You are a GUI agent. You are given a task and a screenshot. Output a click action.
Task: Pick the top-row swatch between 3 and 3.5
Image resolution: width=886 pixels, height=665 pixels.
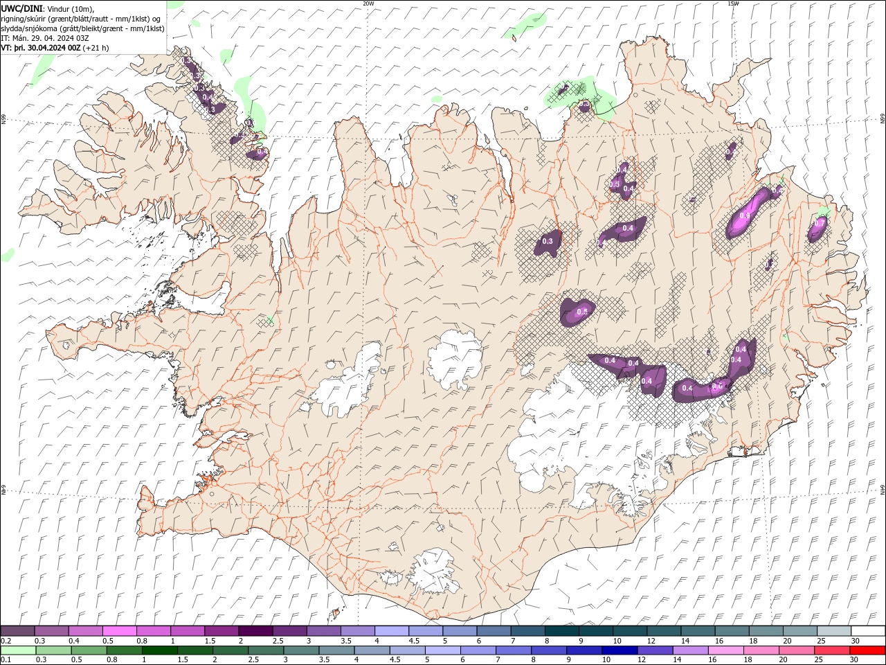click(x=324, y=631)
